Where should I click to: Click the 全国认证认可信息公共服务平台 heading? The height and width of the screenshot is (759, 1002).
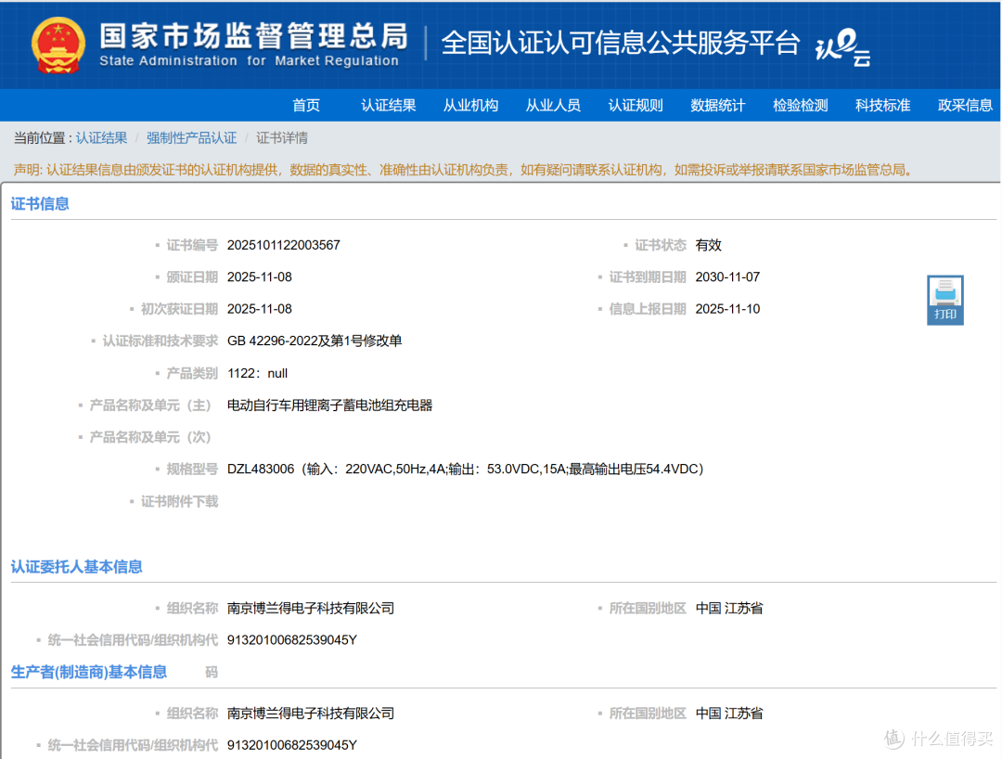621,43
